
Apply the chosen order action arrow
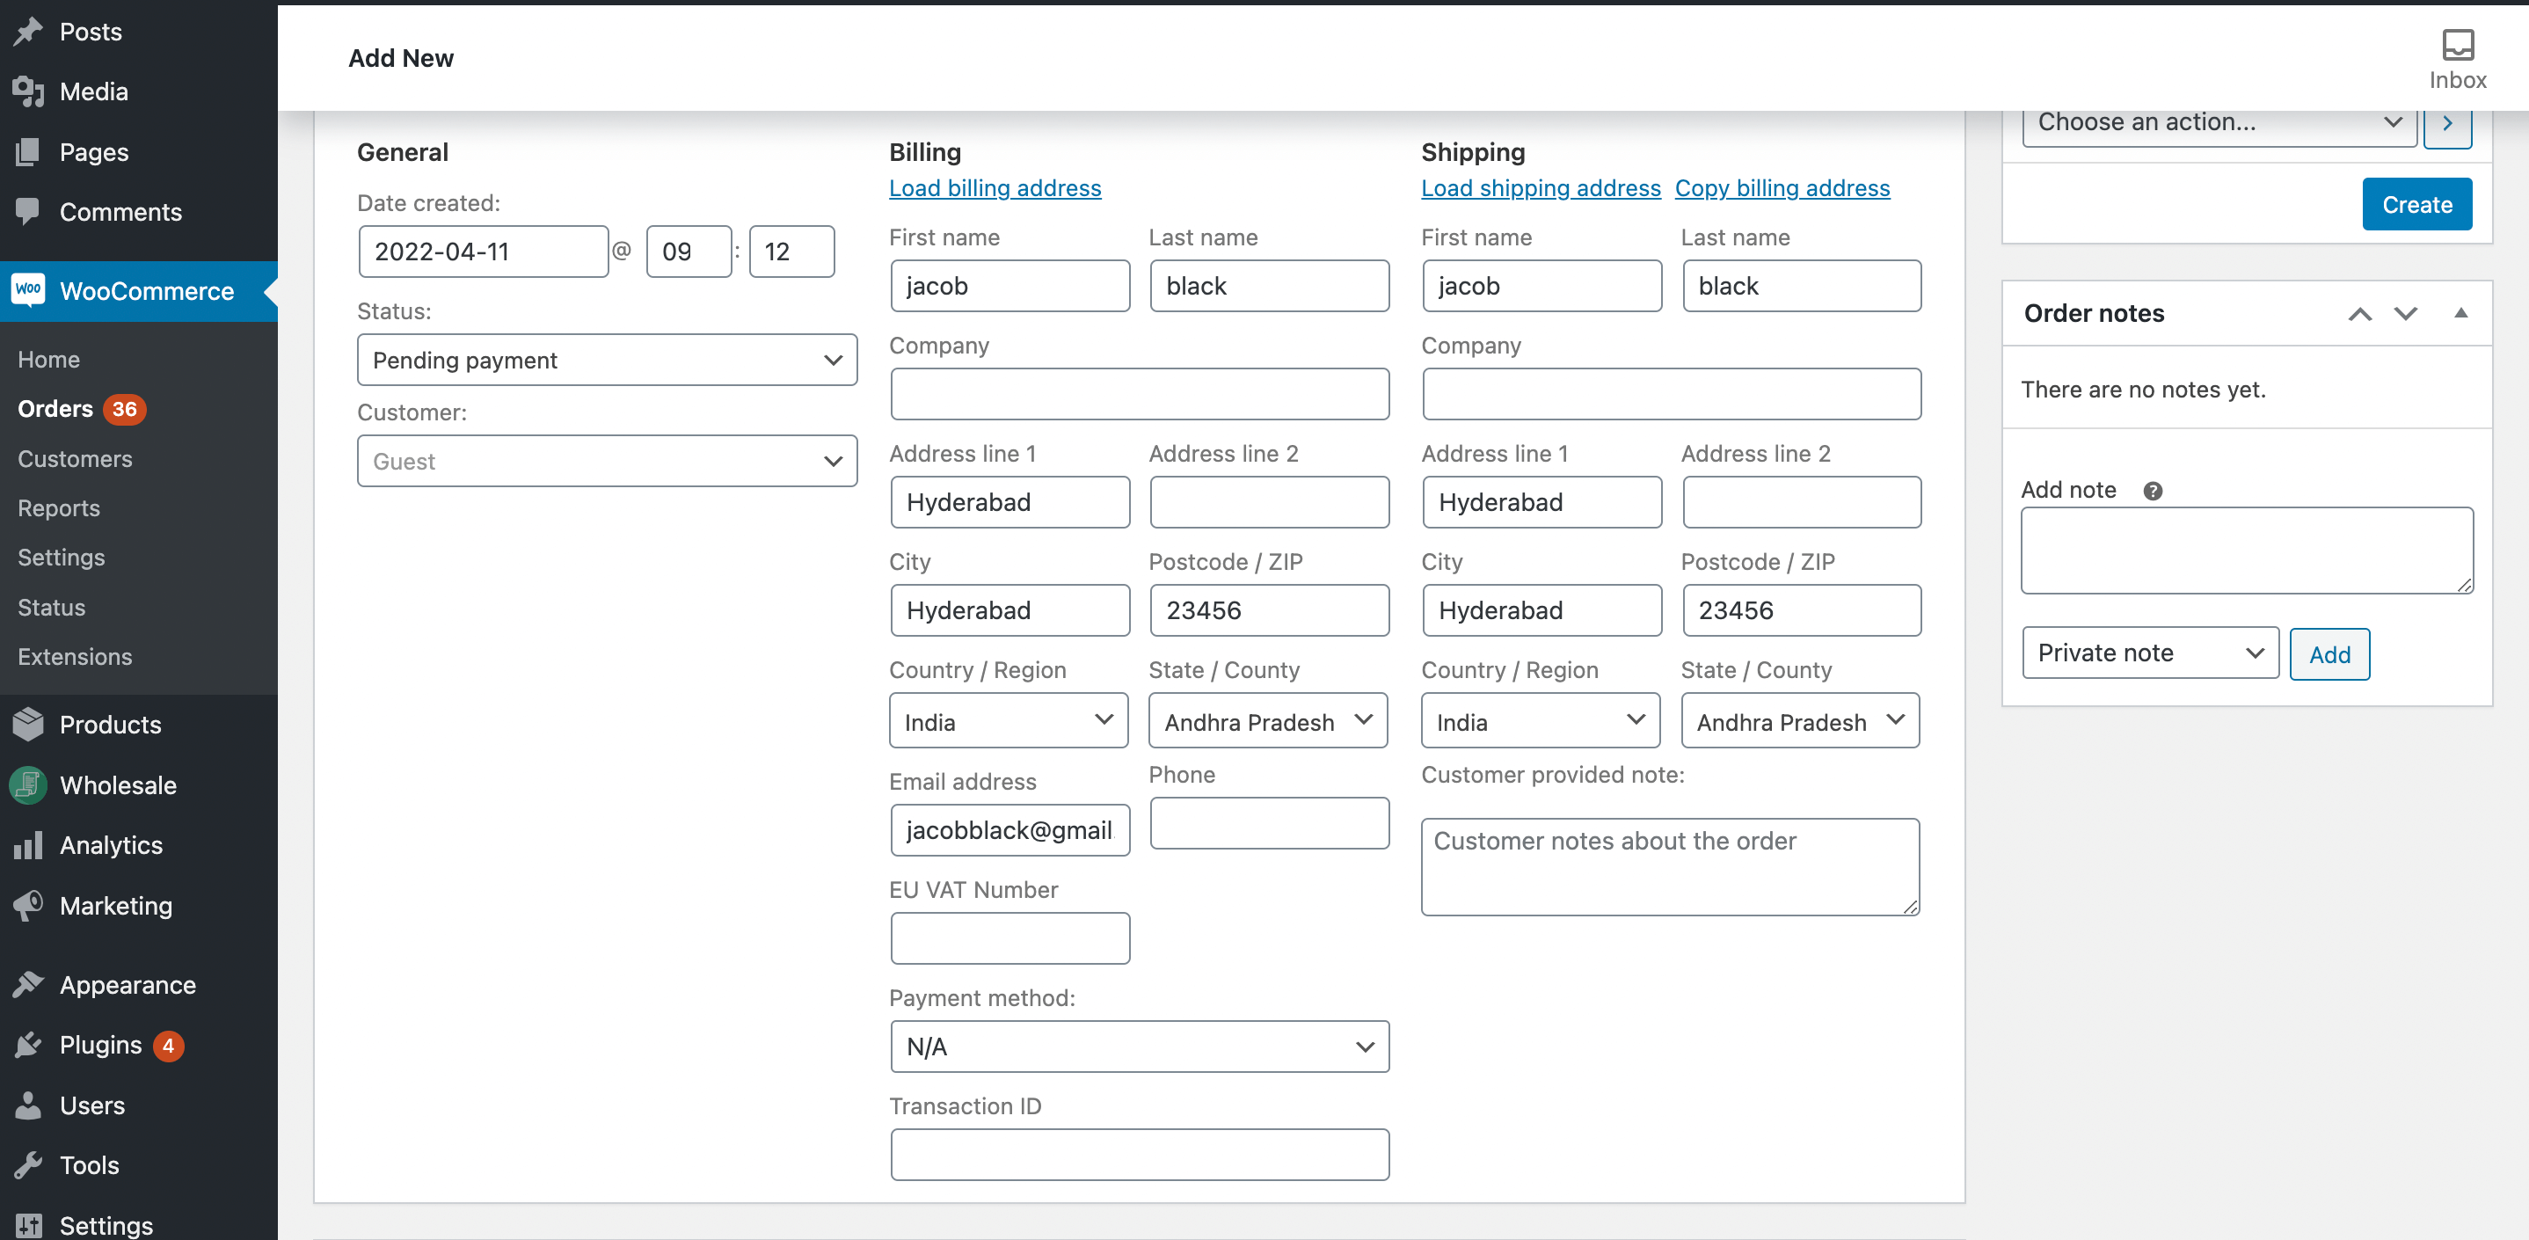2446,124
